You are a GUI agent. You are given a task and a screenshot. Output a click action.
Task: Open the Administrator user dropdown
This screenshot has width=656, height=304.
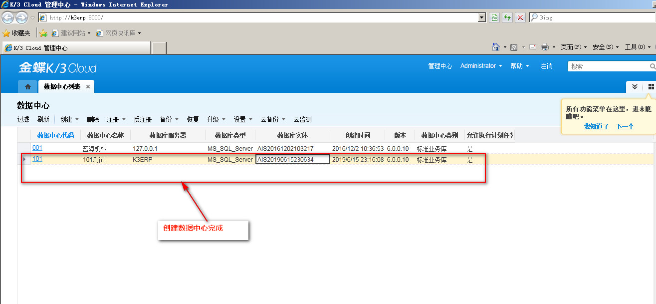(481, 66)
